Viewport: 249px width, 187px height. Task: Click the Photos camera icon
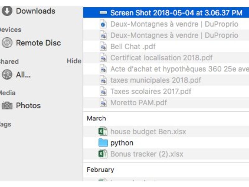7,105
